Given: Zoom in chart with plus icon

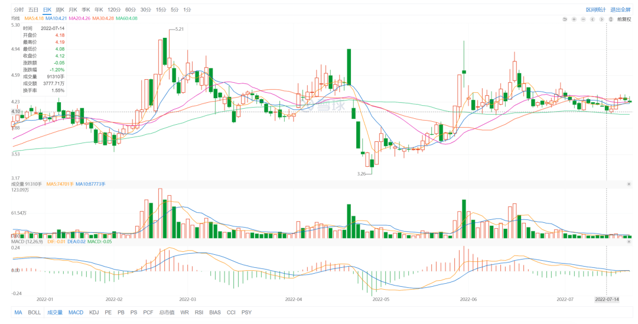Looking at the screenshot, I should (x=574, y=20).
